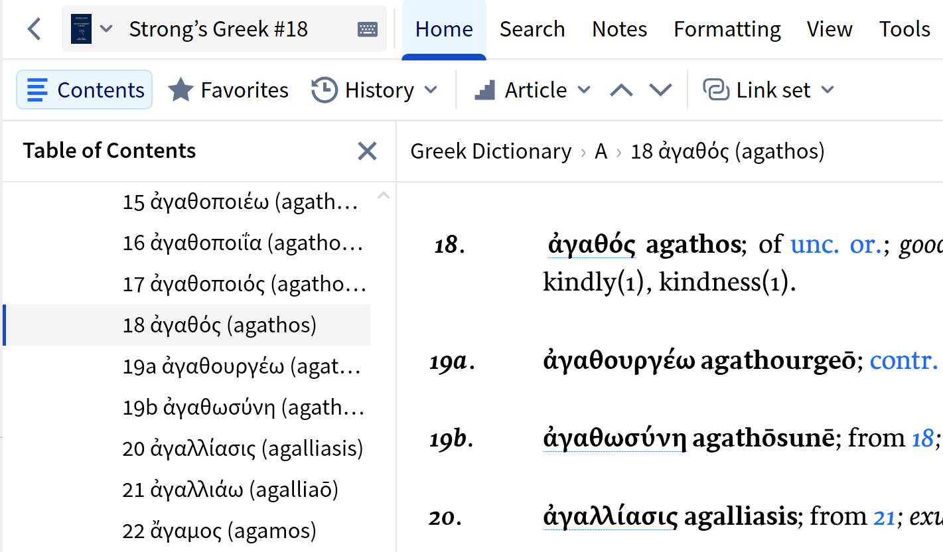943x552 pixels.
Task: Click the Greek headword ἀγαθός in entry 18
Action: tap(591, 244)
